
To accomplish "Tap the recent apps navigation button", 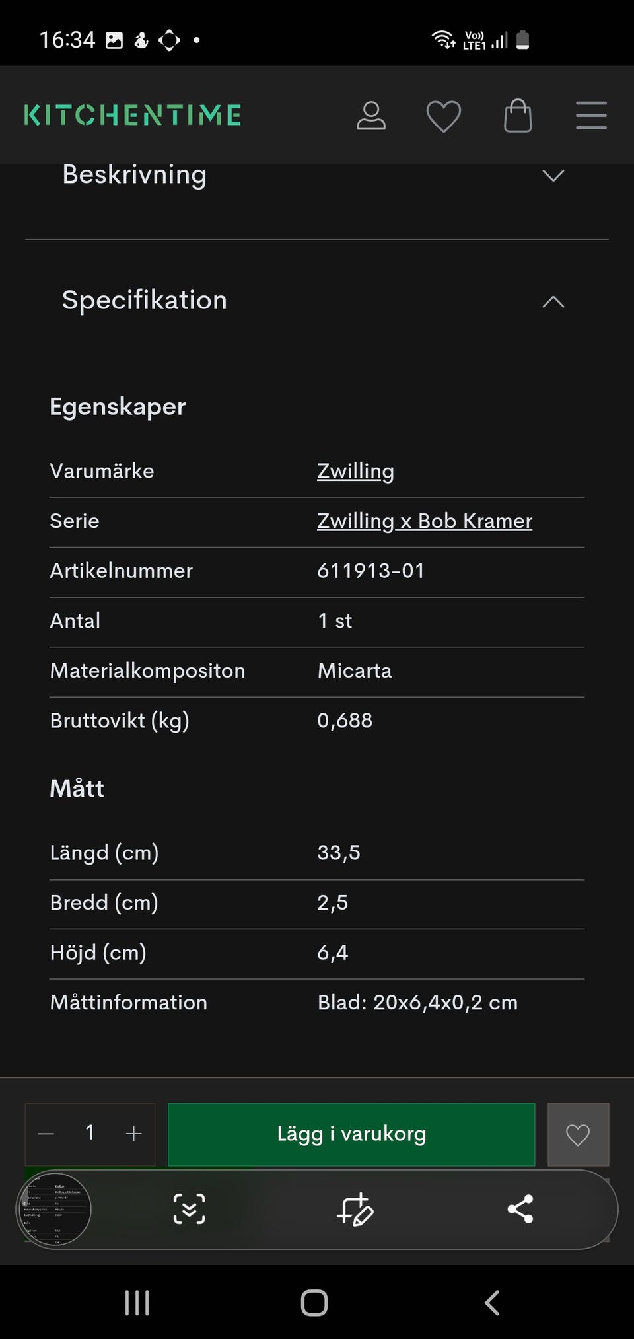I will coord(136,1302).
